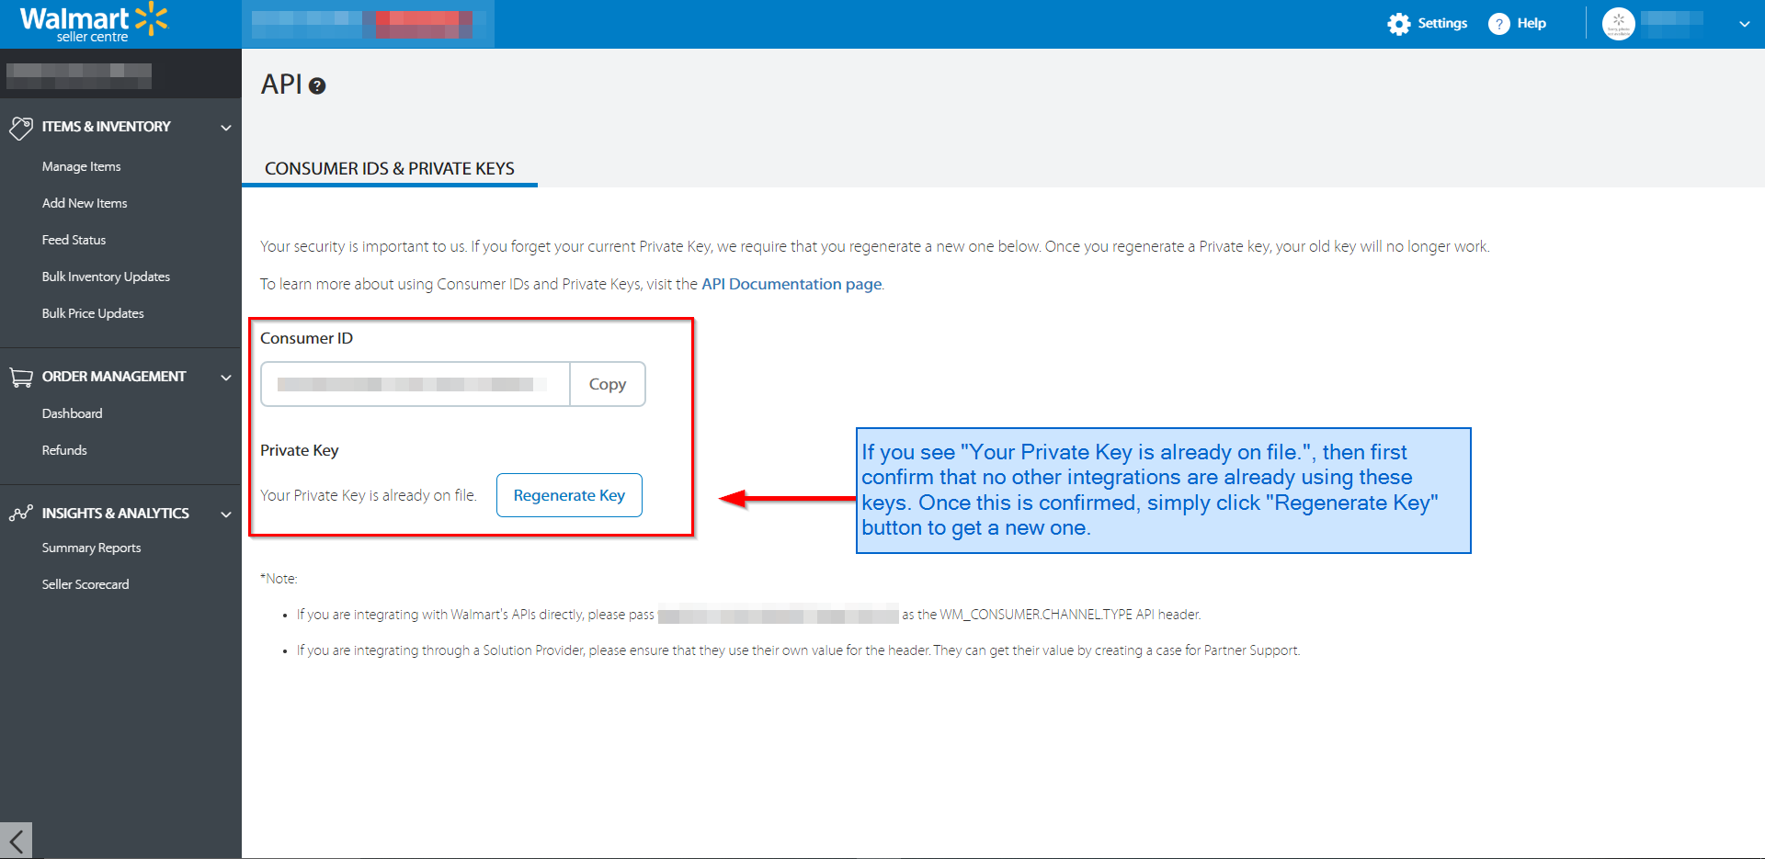Open Summary Reports
Screen dimensions: 1765x859
coord(91,548)
